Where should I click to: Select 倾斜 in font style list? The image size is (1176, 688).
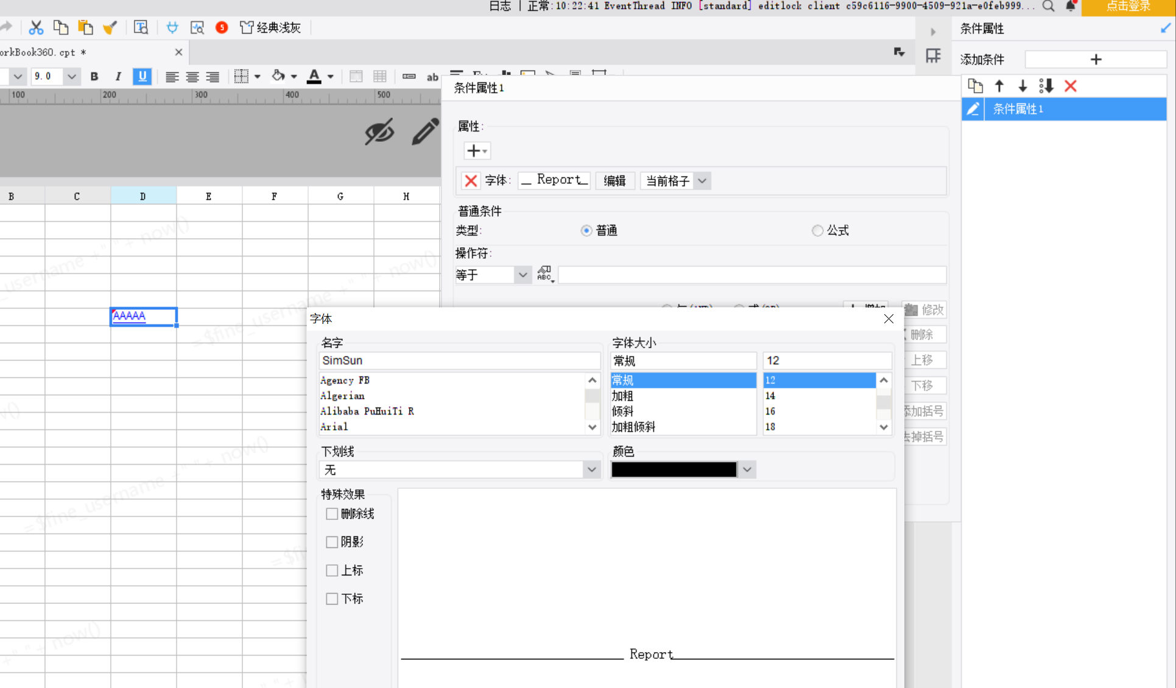pos(683,412)
